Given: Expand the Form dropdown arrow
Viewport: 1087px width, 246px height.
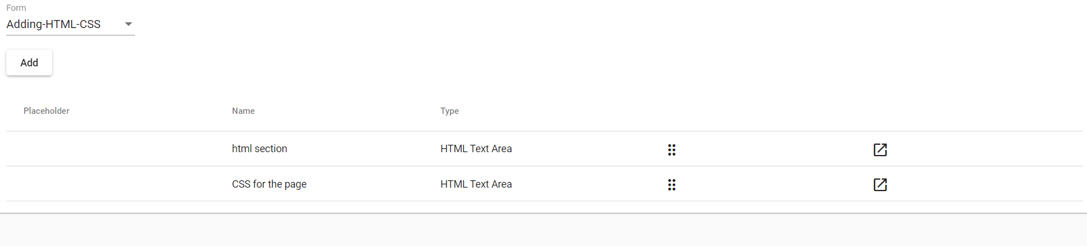Looking at the screenshot, I should [x=128, y=24].
